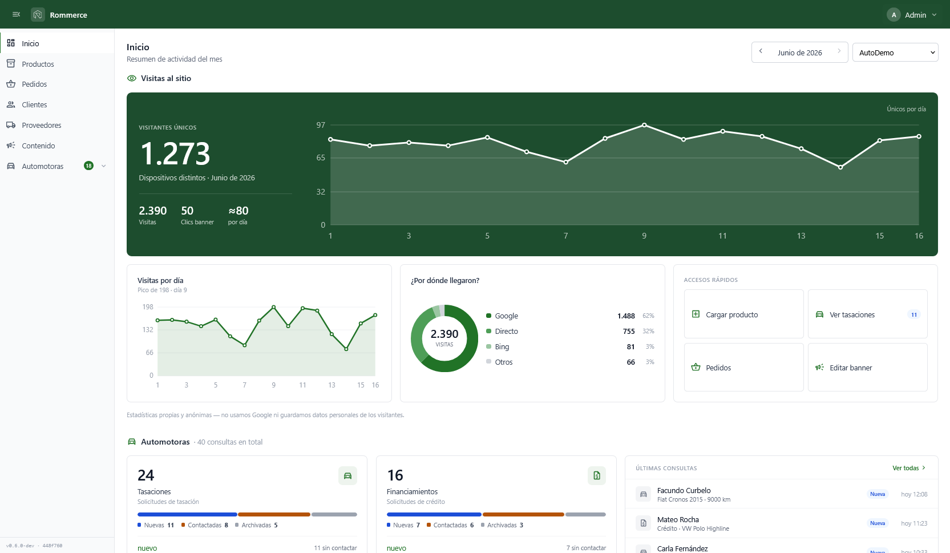This screenshot has height=553, width=950.
Task: Click the 2.390 visitas donut chart
Action: coord(444,338)
